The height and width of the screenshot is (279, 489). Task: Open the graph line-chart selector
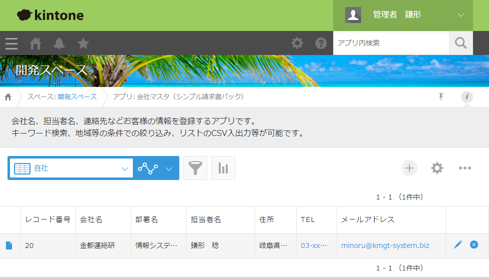pyautogui.click(x=156, y=168)
